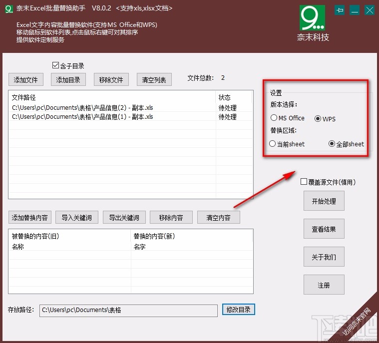Click the pin window icon in title bar

click(x=340, y=10)
